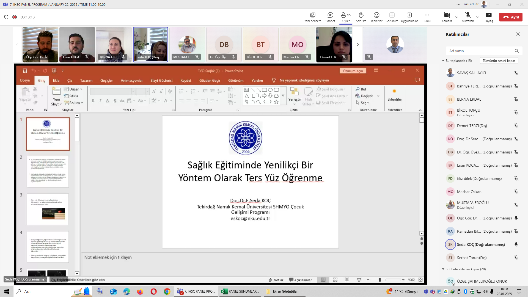Switch to reading view icon
The height and width of the screenshot is (297, 528).
[x=347, y=280]
